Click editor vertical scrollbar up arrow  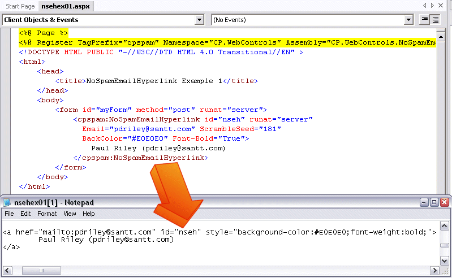(441, 37)
